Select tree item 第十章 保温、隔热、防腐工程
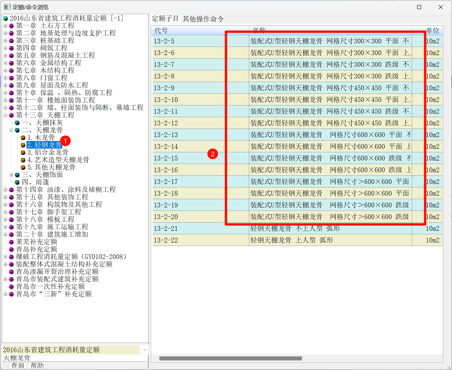The height and width of the screenshot is (370, 452). click(64, 93)
